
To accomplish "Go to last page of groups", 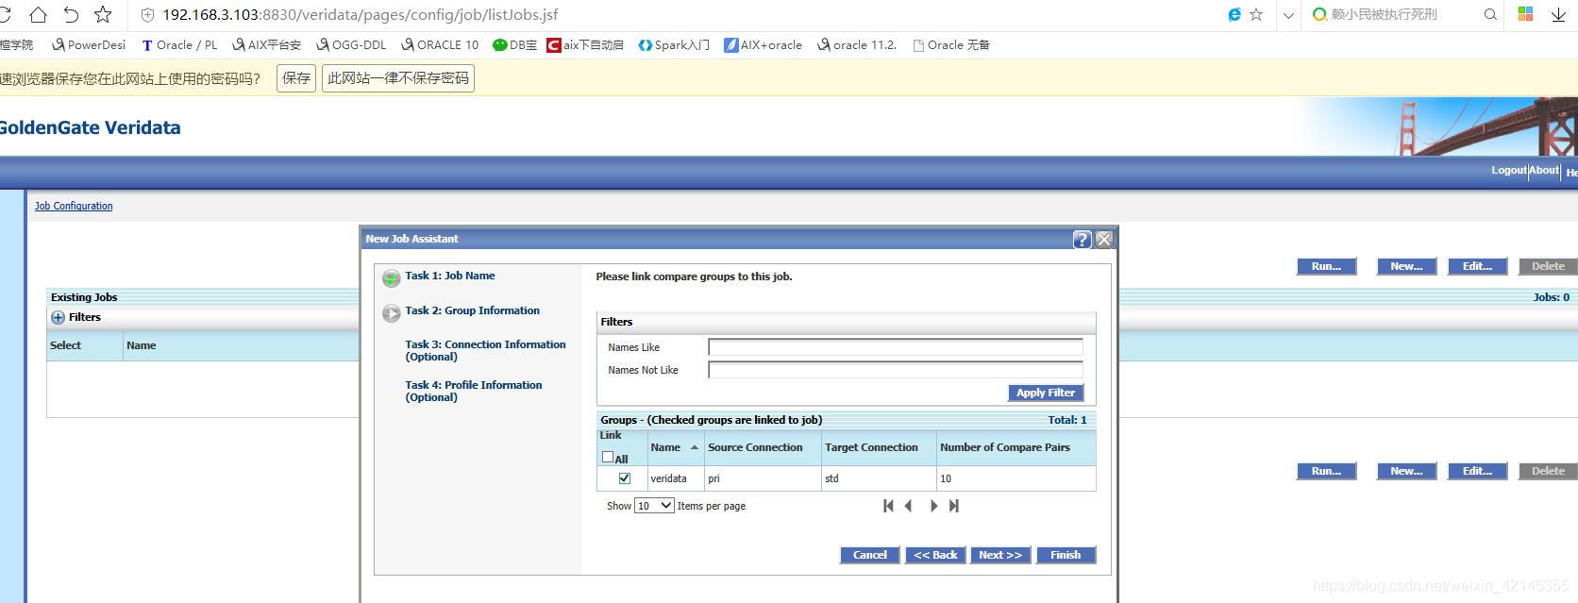I will pyautogui.click(x=954, y=506).
